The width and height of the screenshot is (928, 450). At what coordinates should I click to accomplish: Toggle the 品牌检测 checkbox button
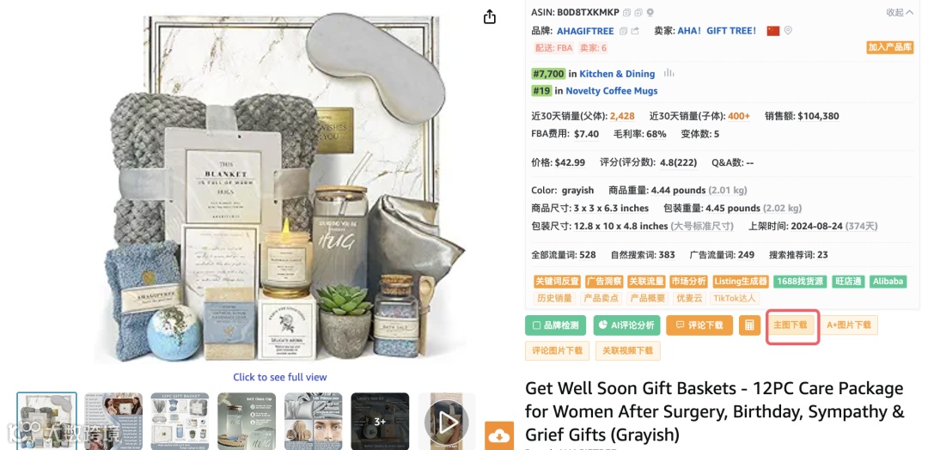pos(555,325)
